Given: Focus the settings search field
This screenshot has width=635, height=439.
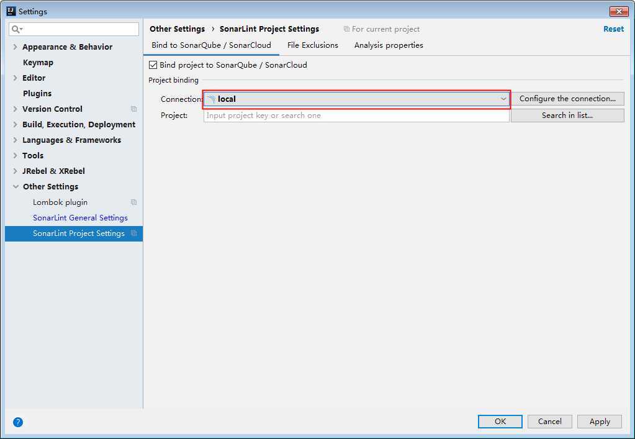Looking at the screenshot, I should click(74, 29).
